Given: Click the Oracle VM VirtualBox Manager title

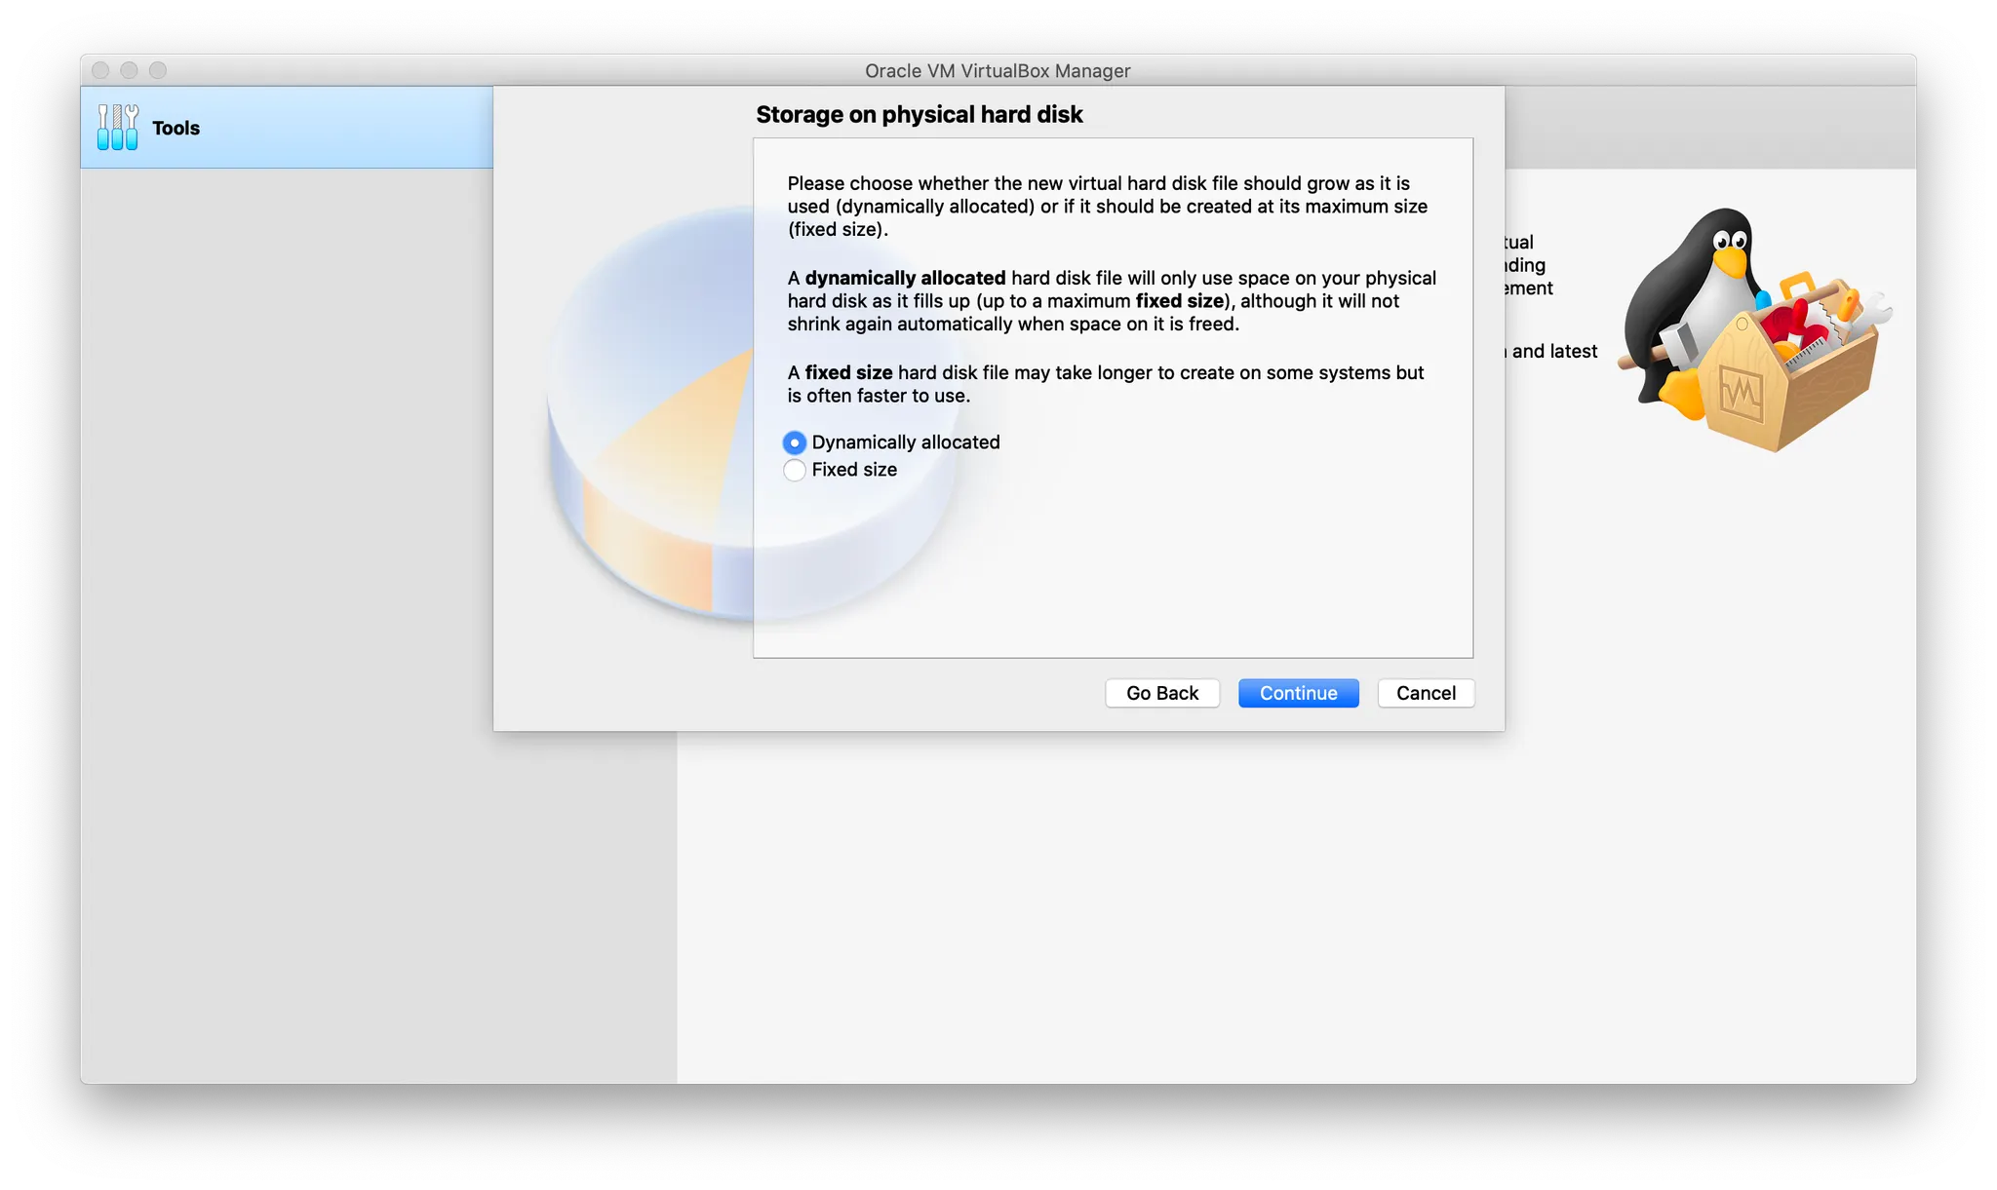Looking at the screenshot, I should (997, 71).
